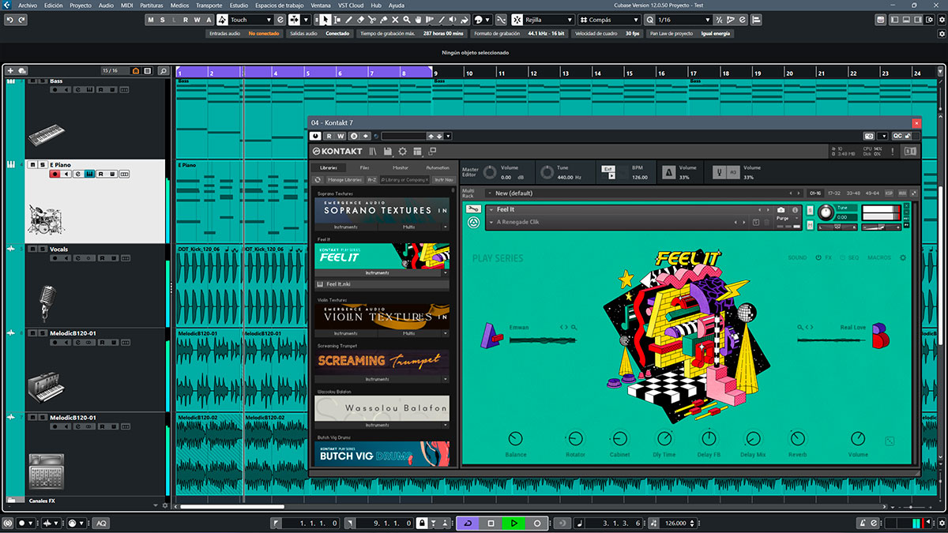Toggle SEQ power switch in Feel It
Viewport: 948px width, 533px height.
click(843, 257)
